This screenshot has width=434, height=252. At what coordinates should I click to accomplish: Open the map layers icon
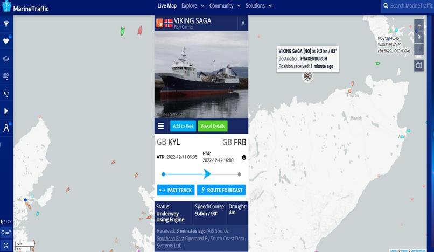point(6,59)
